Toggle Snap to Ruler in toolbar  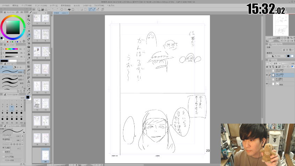(90, 9)
